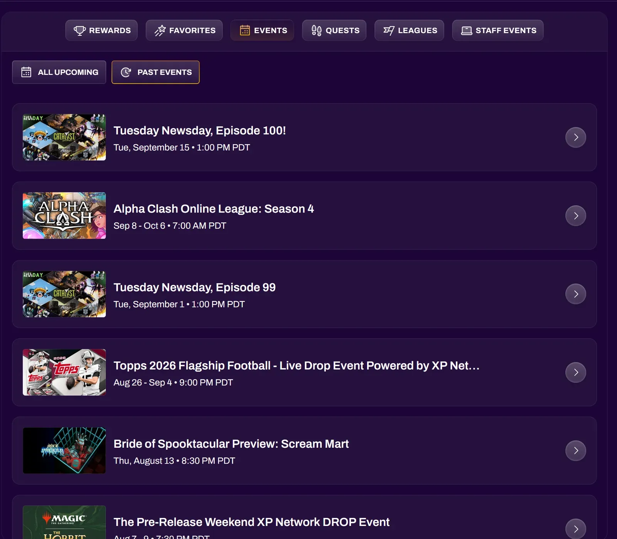Open Alpha Clash Online League via arrow button

point(576,216)
